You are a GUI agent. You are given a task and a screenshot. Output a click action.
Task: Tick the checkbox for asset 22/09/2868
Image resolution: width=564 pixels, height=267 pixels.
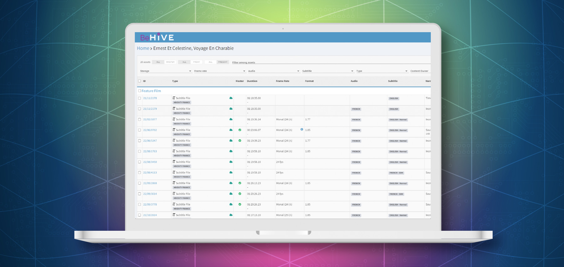pos(139,183)
